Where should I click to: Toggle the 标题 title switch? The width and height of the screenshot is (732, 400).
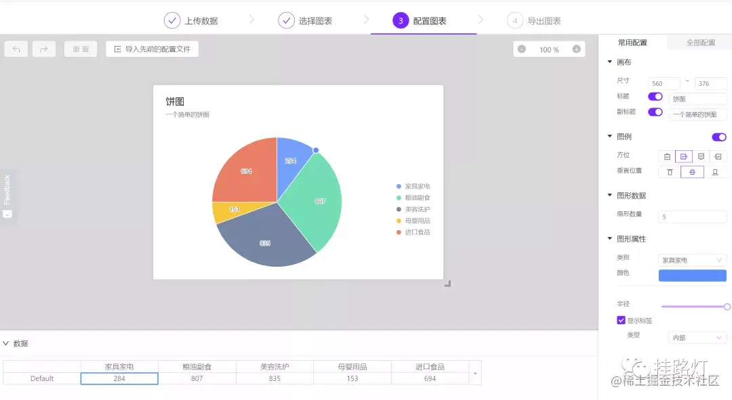pos(655,97)
